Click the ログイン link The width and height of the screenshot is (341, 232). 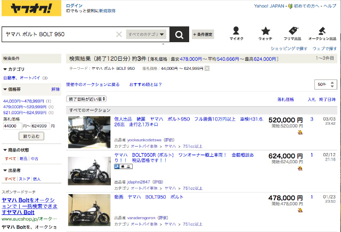coord(74,6)
